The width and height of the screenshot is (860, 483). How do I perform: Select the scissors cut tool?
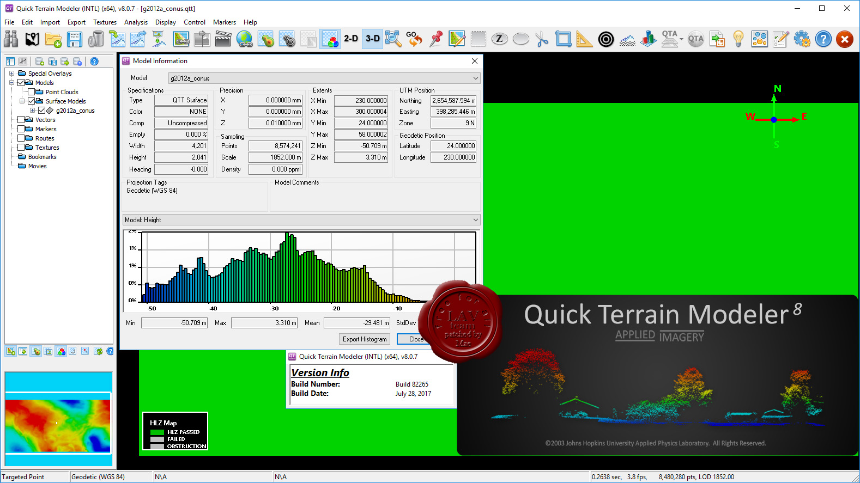coord(542,39)
